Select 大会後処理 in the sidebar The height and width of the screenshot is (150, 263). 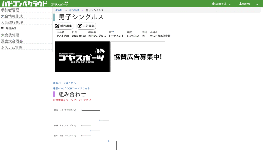coord(10,35)
